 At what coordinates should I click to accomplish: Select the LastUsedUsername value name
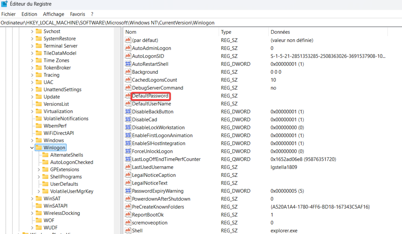pyautogui.click(x=153, y=167)
